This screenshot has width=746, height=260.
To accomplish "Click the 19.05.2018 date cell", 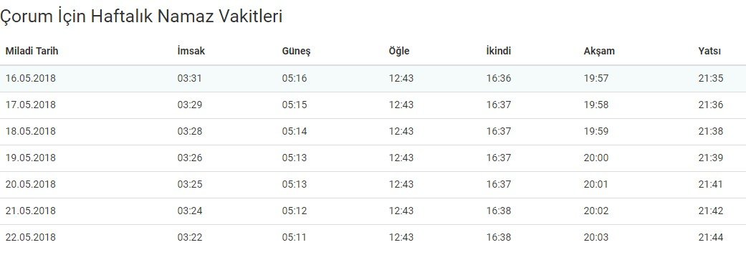I will [30, 158].
